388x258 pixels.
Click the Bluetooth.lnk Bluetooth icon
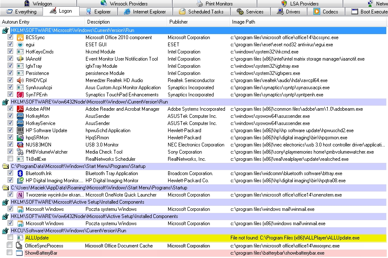pos(20,173)
